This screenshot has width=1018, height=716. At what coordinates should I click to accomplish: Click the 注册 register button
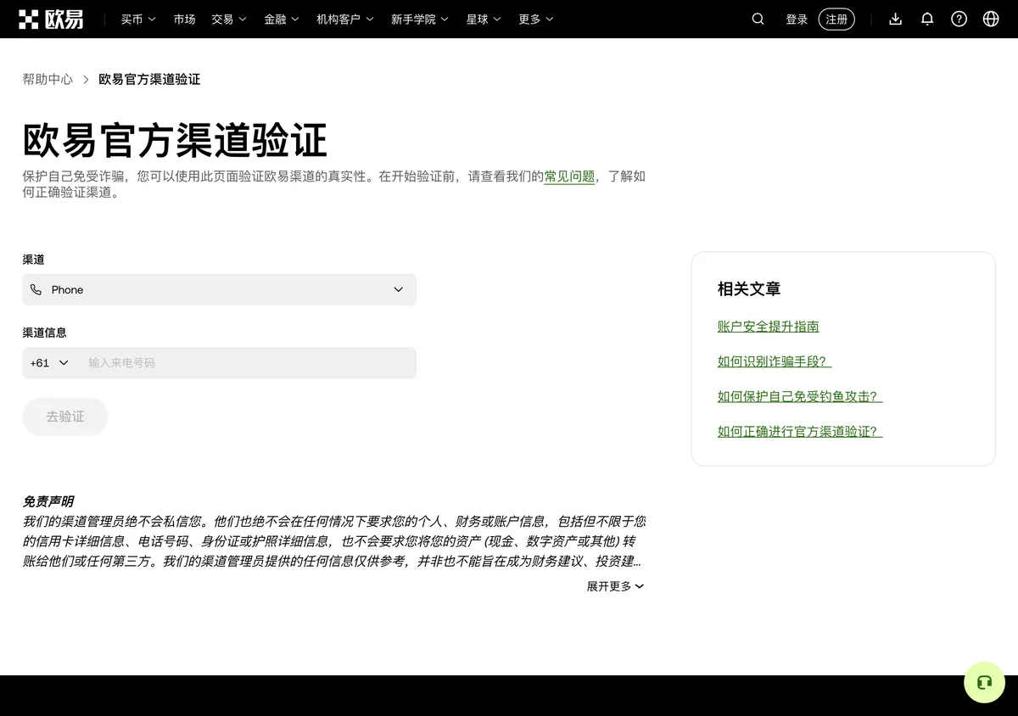[x=836, y=19]
